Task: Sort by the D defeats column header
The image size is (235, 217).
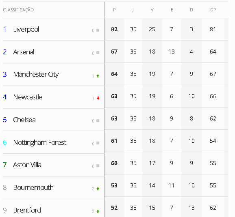Action: click(191, 10)
